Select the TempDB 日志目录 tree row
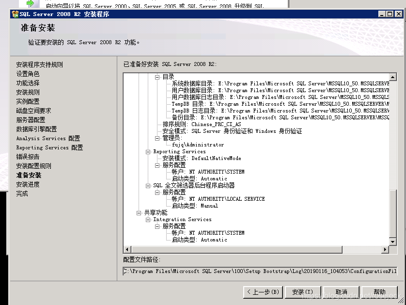This screenshot has height=305, width=406. (x=281, y=111)
